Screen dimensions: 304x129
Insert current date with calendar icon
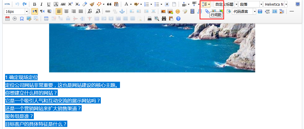point(7,19)
